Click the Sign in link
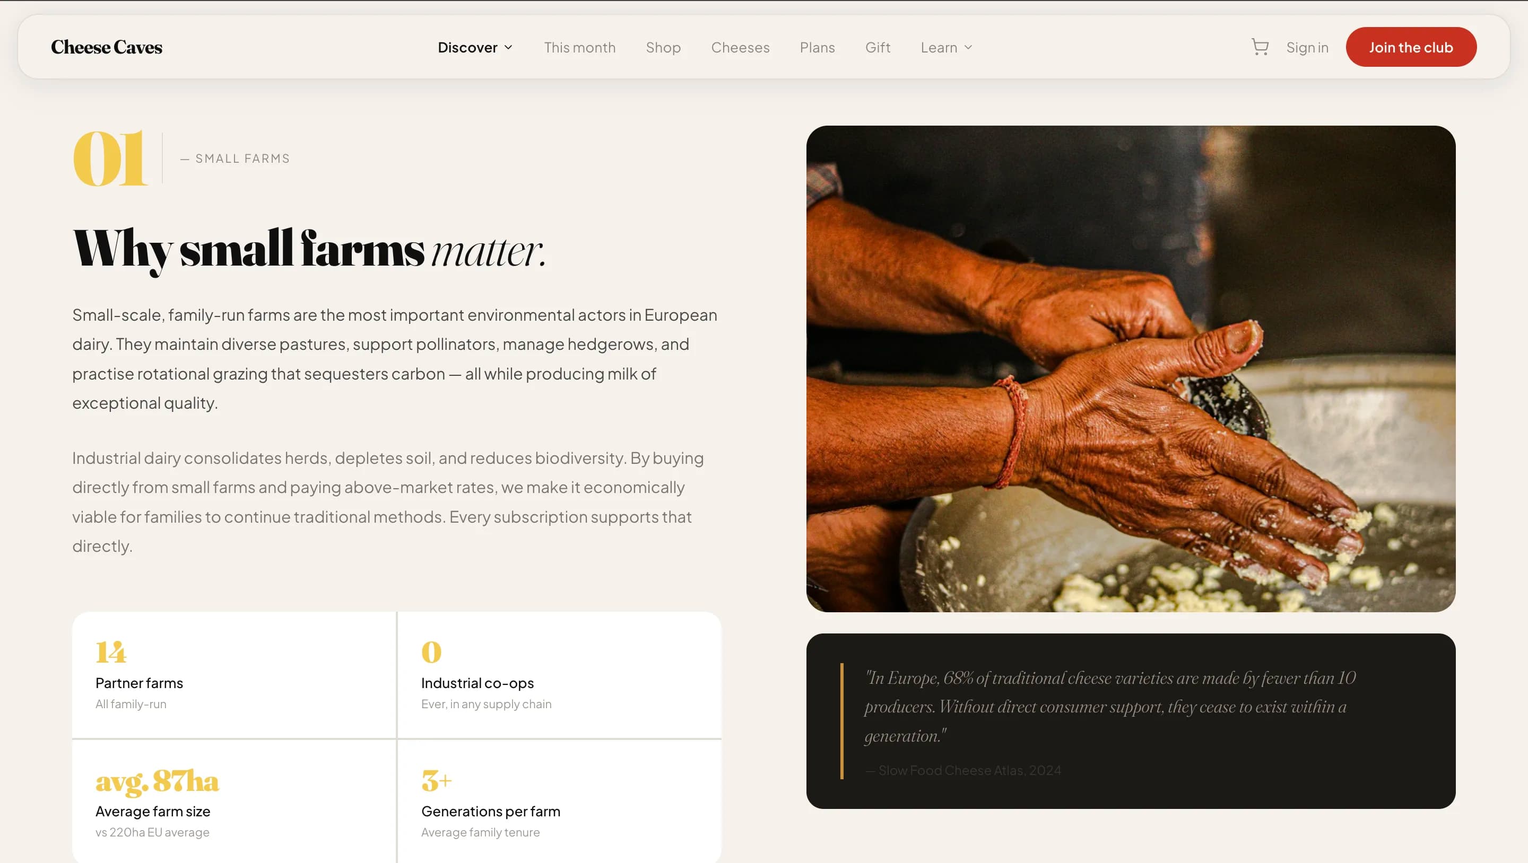This screenshot has width=1528, height=863. click(x=1307, y=47)
